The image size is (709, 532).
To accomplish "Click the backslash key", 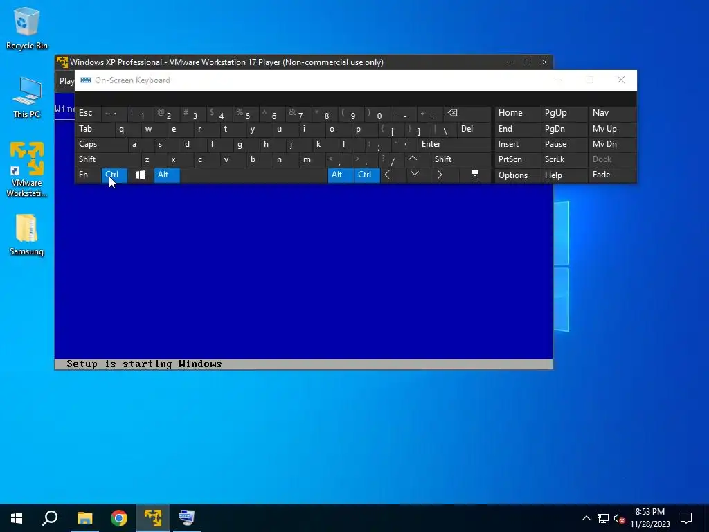I will [x=444, y=129].
